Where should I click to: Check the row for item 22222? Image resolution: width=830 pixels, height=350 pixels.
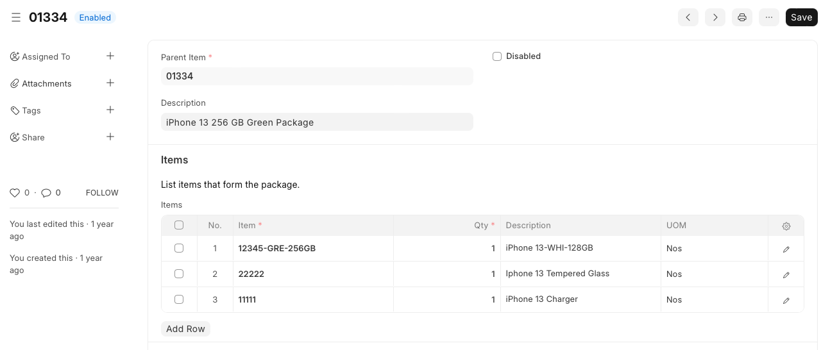pyautogui.click(x=179, y=274)
